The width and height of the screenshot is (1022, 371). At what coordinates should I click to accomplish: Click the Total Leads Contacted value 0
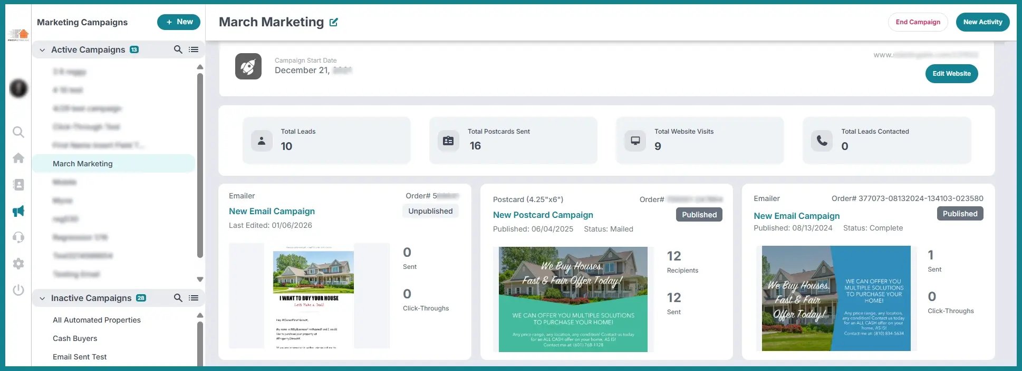[845, 146]
